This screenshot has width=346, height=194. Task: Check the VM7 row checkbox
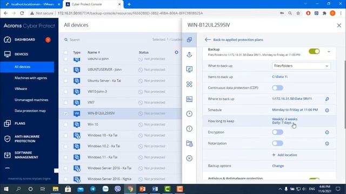click(x=66, y=102)
